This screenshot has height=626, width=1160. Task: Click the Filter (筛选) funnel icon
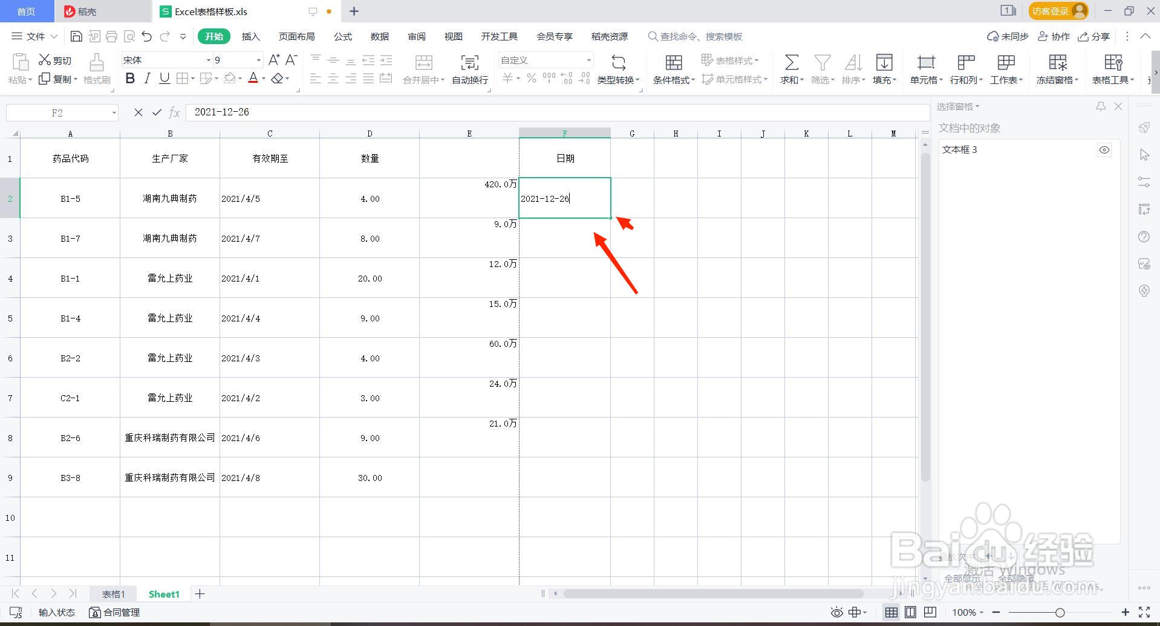point(823,63)
